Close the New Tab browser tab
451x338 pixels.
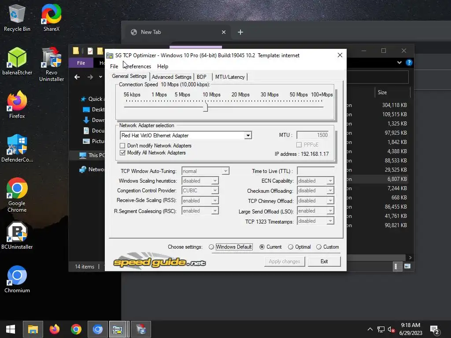click(223, 32)
